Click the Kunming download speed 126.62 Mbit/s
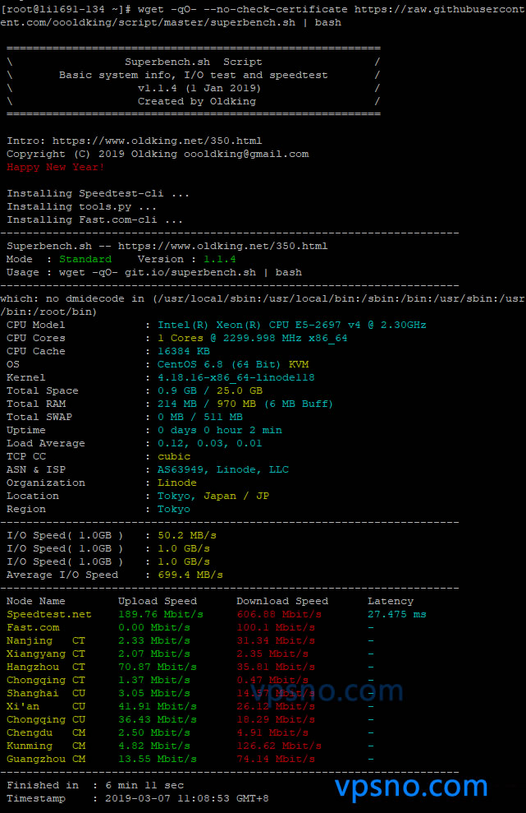This screenshot has height=813, width=526. coord(279,746)
